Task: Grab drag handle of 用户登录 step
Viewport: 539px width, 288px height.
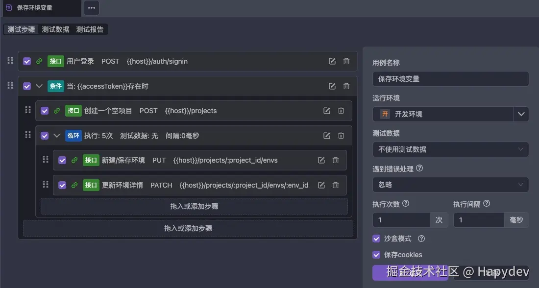Action: 10,60
